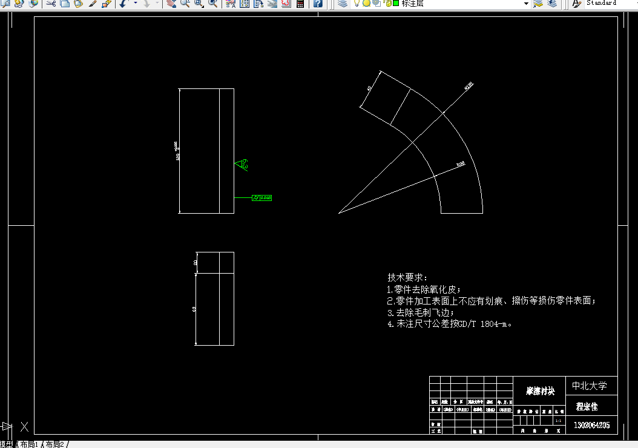This screenshot has height=448, width=638.
Task: Click the Paste icon
Action: 79,3
